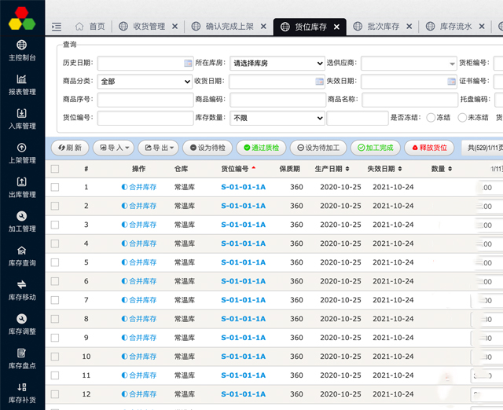
Task: Open the 库存数量 不限 dropdown
Action: pyautogui.click(x=277, y=118)
